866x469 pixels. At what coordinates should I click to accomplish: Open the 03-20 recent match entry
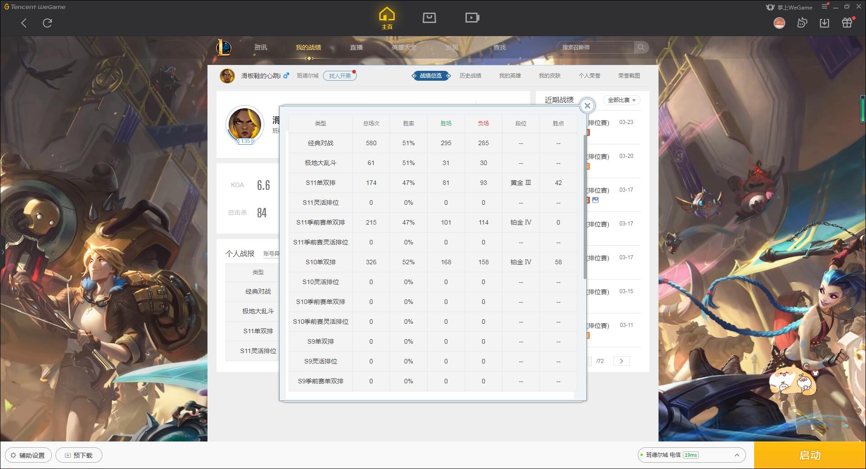click(613, 161)
